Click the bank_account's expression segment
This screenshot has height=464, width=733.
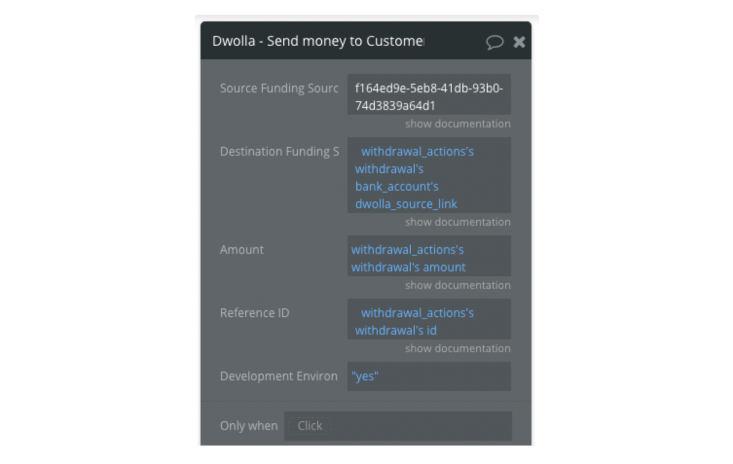click(397, 186)
